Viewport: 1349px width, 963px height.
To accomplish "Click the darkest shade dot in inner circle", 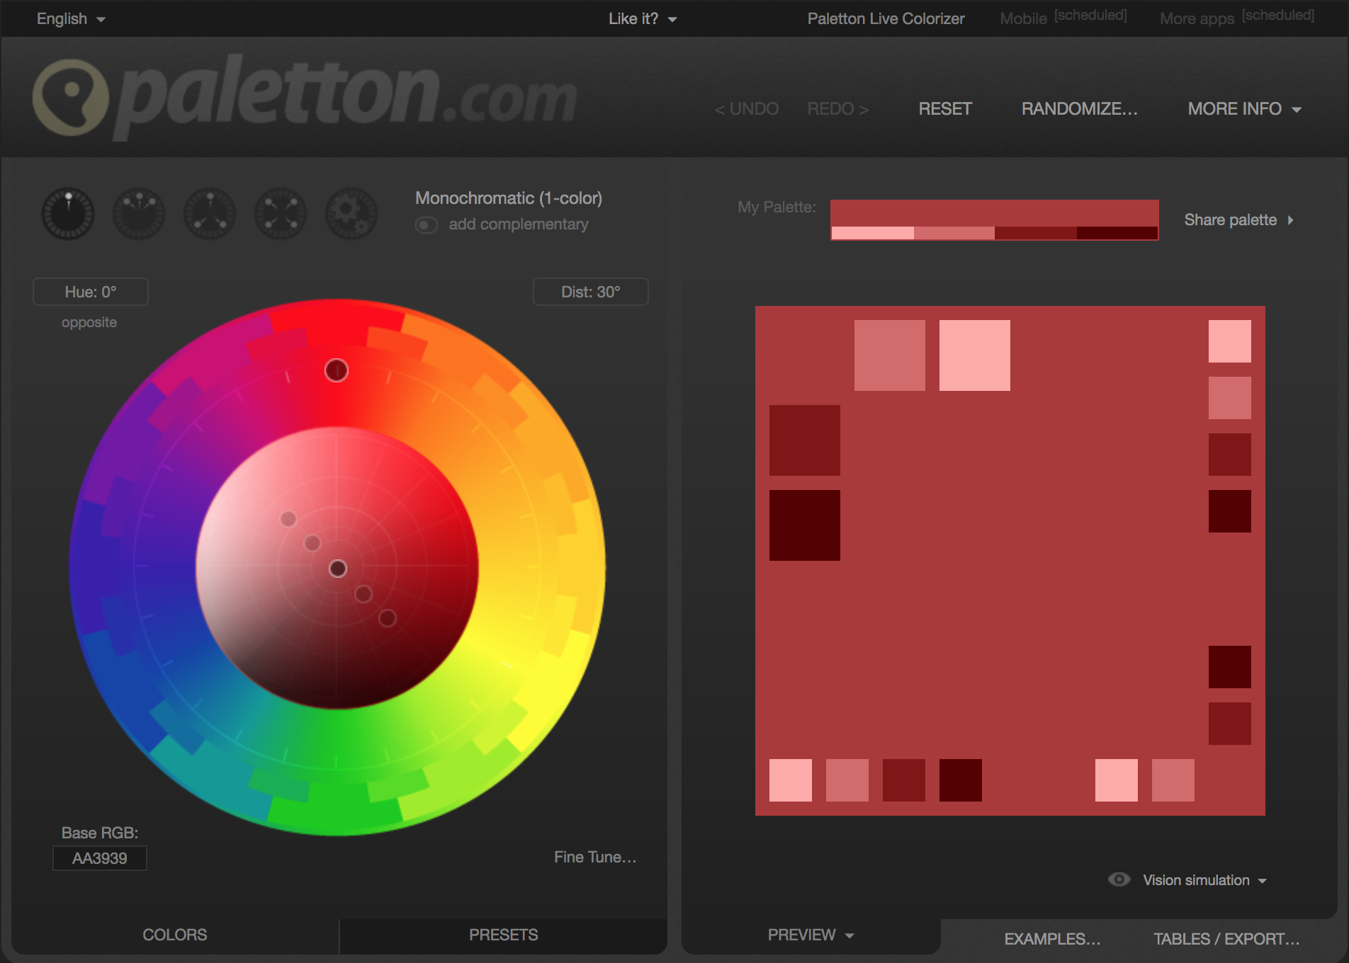I will pyautogui.click(x=388, y=618).
